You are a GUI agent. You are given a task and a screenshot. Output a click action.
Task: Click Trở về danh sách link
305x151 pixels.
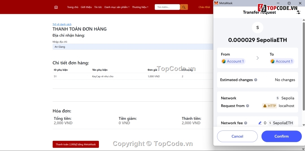tap(62, 24)
